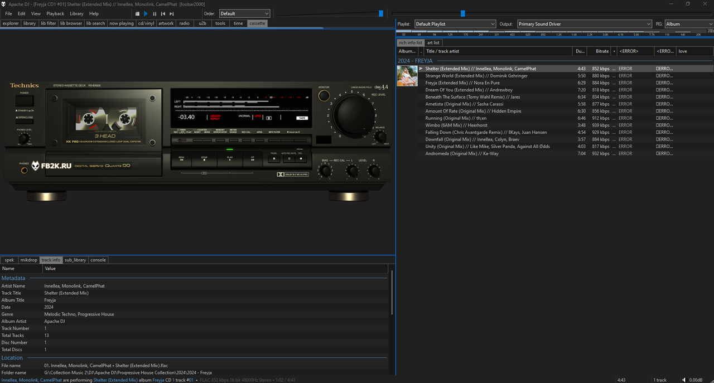Open the Playback menu

click(55, 13)
